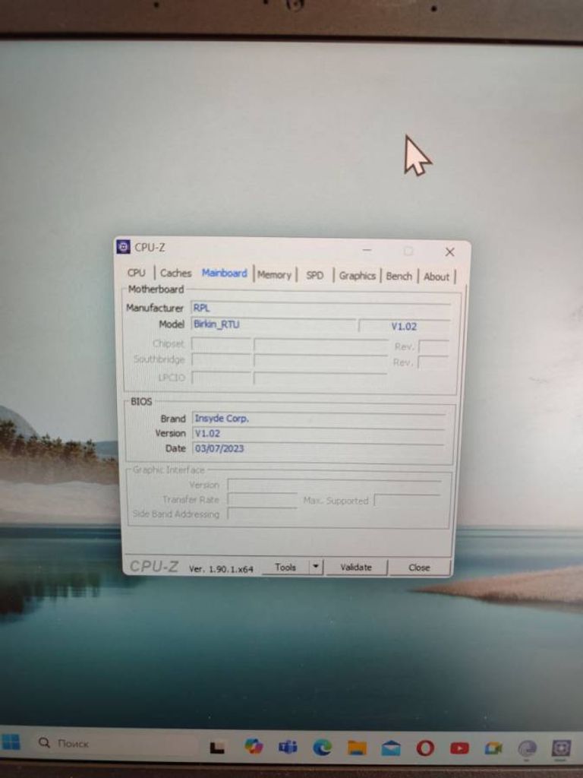Open the Memory tab
Image resolution: width=583 pixels, height=778 pixels.
pyautogui.click(x=274, y=275)
